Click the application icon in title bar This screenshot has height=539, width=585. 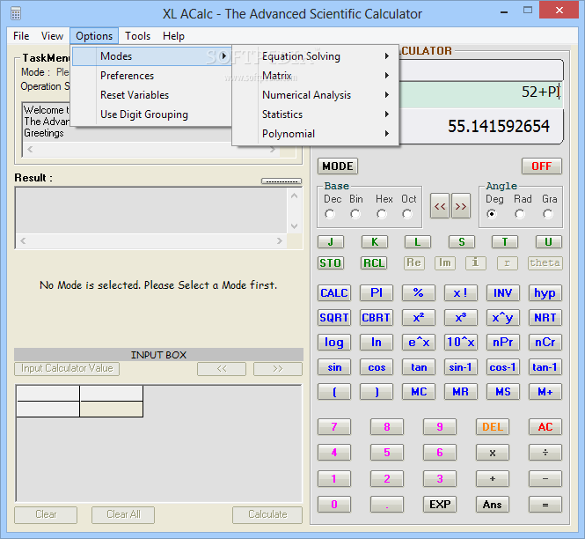[16, 14]
